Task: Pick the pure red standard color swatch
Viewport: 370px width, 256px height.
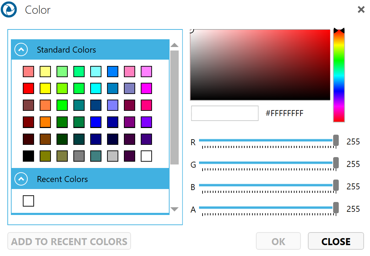Action: (28, 88)
